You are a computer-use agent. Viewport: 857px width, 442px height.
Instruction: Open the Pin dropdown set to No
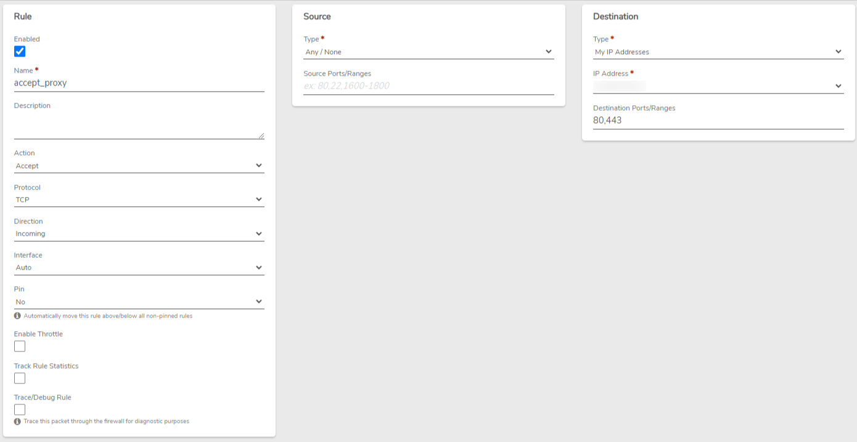139,302
